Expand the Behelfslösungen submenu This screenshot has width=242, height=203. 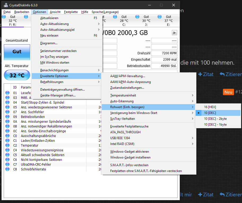click(67, 82)
